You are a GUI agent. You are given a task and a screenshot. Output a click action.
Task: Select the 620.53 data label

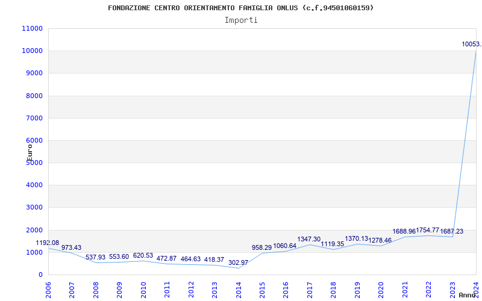[143, 255]
